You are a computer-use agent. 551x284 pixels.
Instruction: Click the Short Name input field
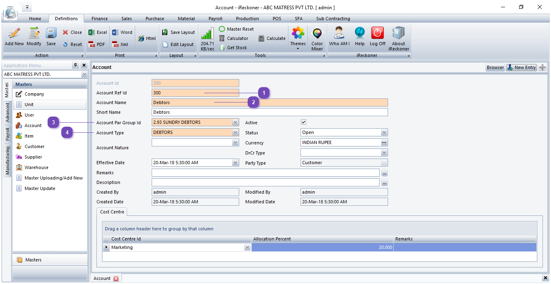[269, 112]
